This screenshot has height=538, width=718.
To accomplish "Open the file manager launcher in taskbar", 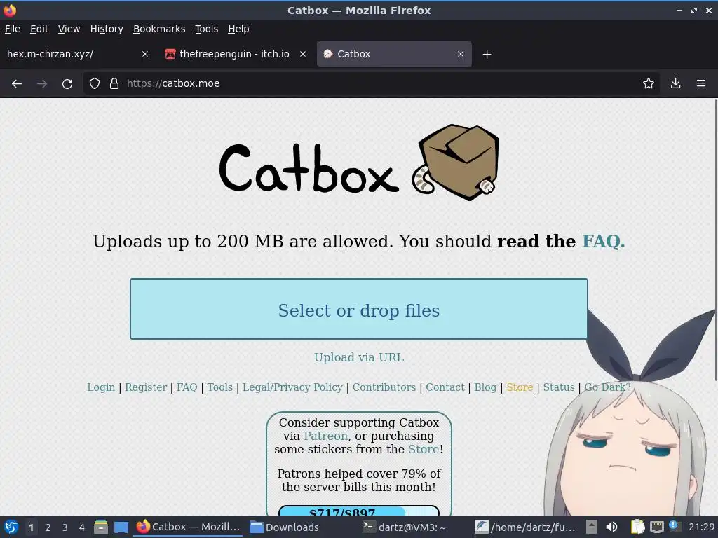I will click(x=101, y=527).
